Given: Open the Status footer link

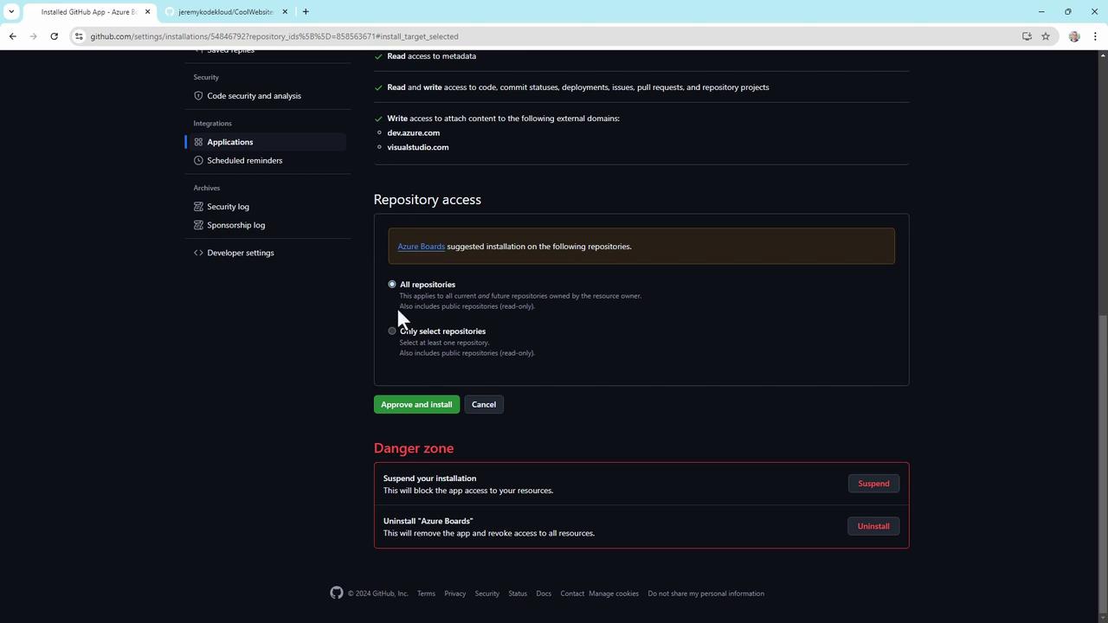Looking at the screenshot, I should pyautogui.click(x=518, y=594).
